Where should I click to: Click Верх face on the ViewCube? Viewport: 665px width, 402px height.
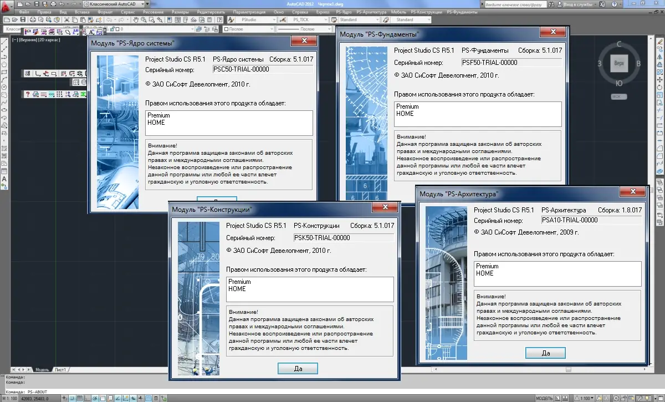point(619,63)
